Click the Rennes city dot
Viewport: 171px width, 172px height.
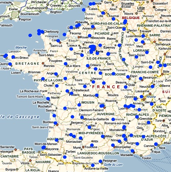pos(43,63)
